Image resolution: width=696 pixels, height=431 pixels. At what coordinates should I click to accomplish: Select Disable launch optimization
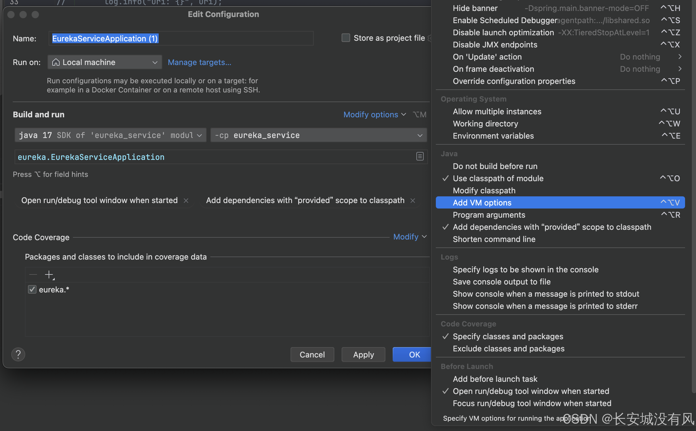560,33
